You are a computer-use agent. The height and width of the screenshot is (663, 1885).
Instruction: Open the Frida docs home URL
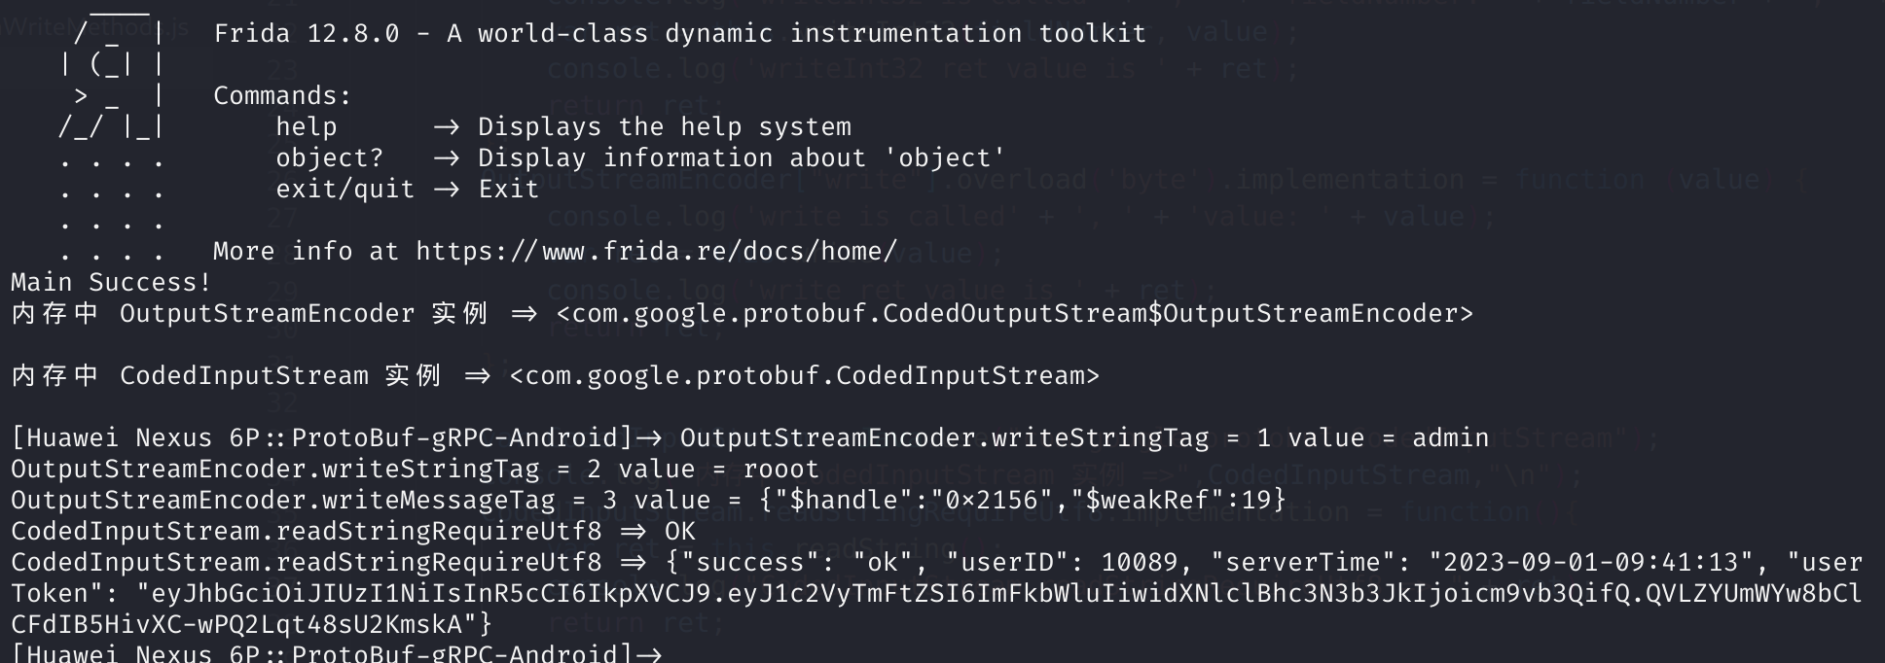pyautogui.click(x=656, y=251)
